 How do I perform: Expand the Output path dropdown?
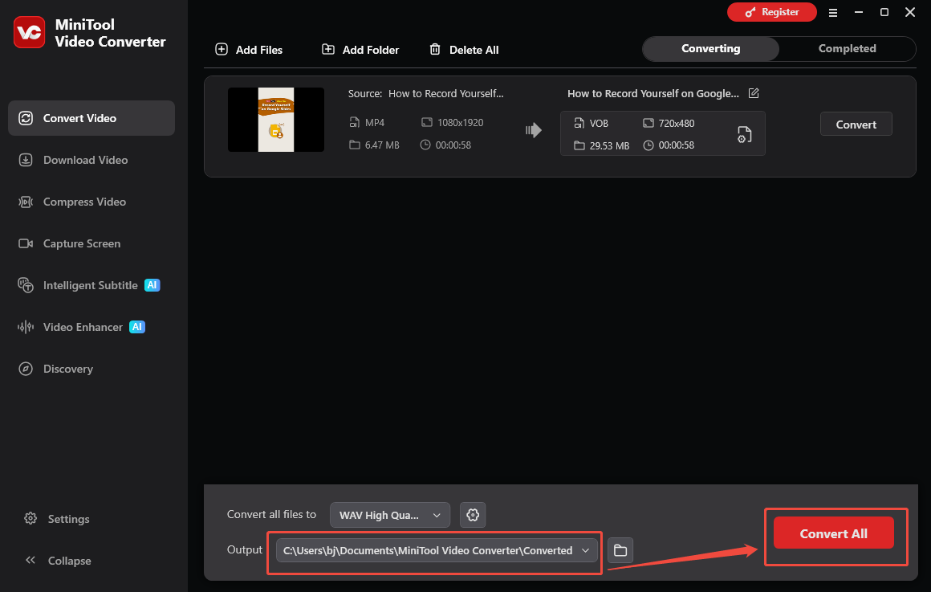click(437, 550)
